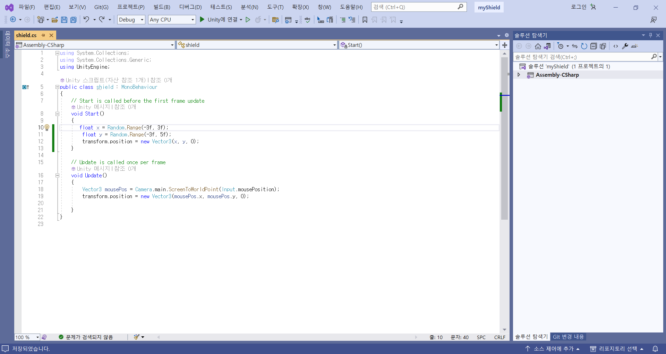The width and height of the screenshot is (666, 354).
Task: Click the View Code angle-brackets icon
Action: 616,46
